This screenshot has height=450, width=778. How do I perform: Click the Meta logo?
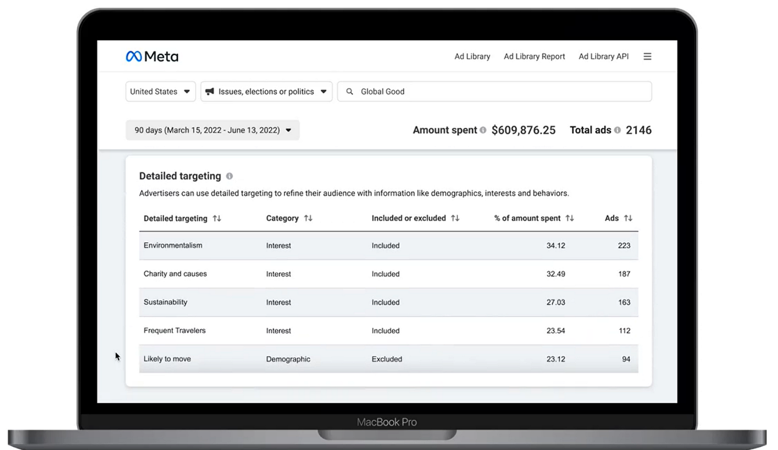click(x=152, y=56)
